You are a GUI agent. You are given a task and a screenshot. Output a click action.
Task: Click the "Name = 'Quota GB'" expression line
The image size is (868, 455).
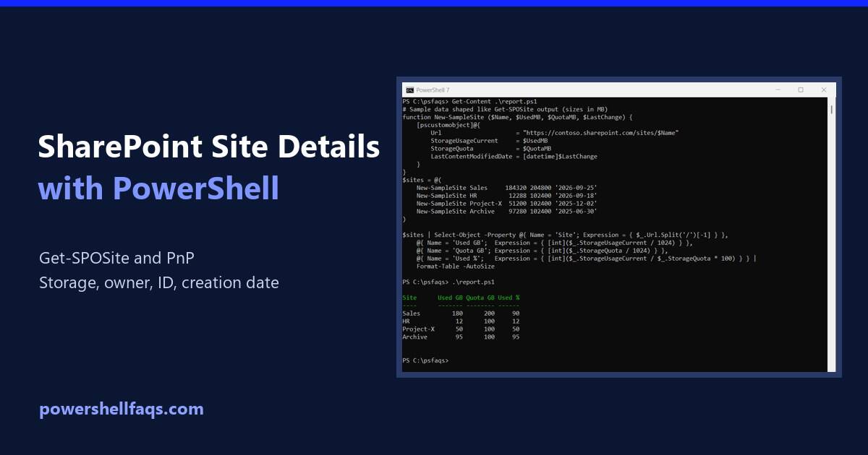coord(542,251)
